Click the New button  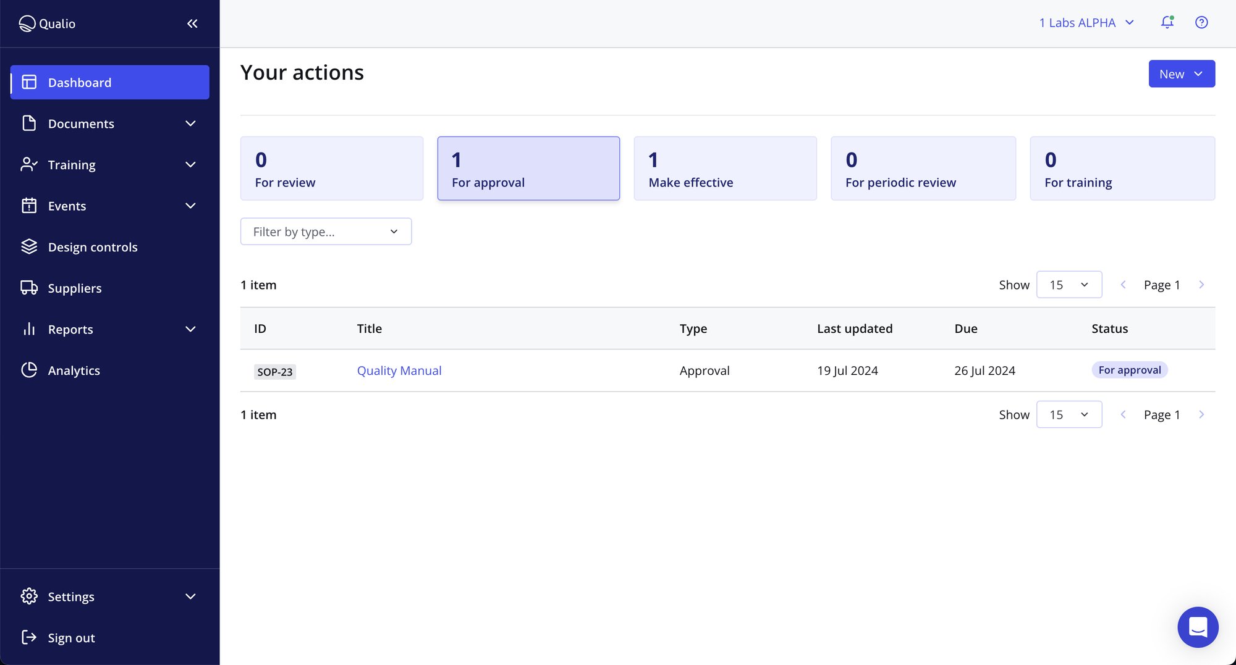(1181, 73)
